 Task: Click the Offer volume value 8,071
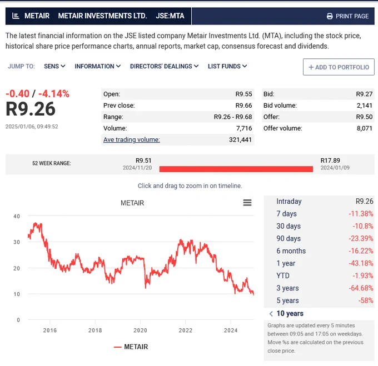click(x=365, y=128)
